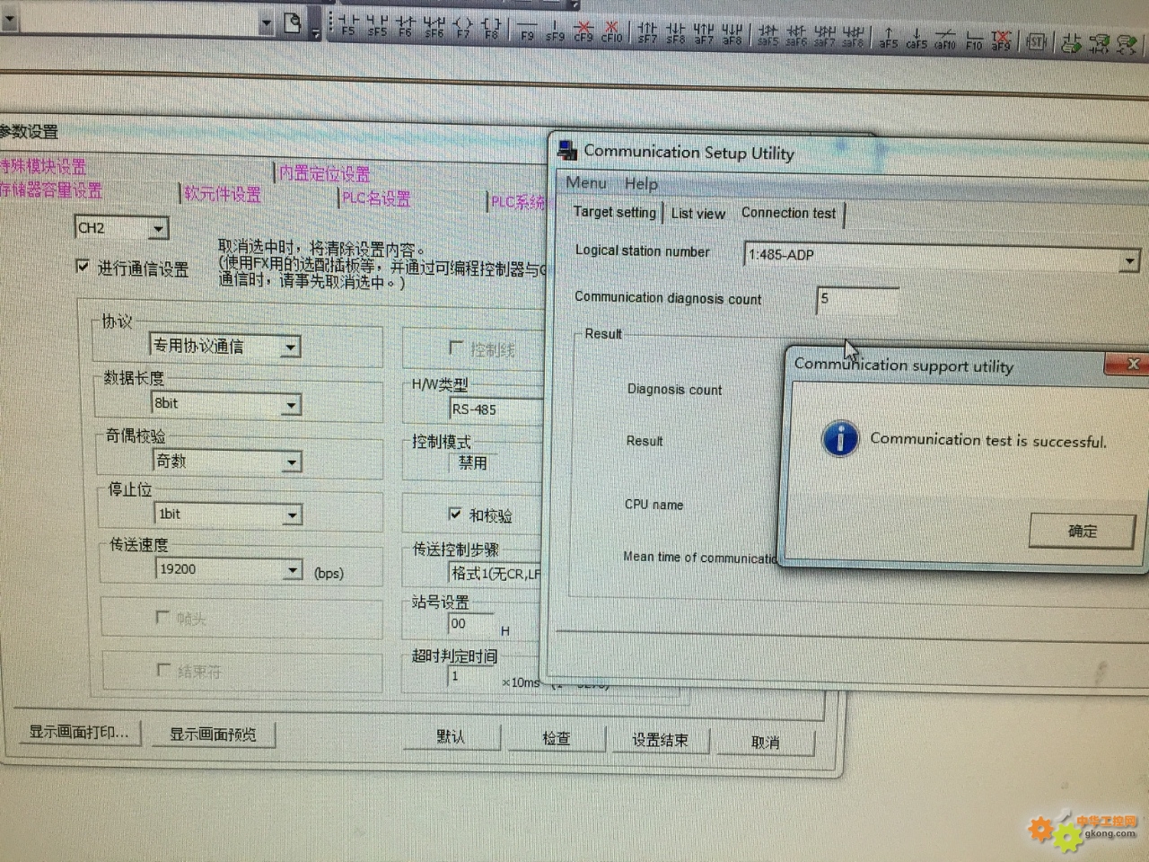The width and height of the screenshot is (1149, 862).
Task: Click the 检查 button
Action: (557, 738)
